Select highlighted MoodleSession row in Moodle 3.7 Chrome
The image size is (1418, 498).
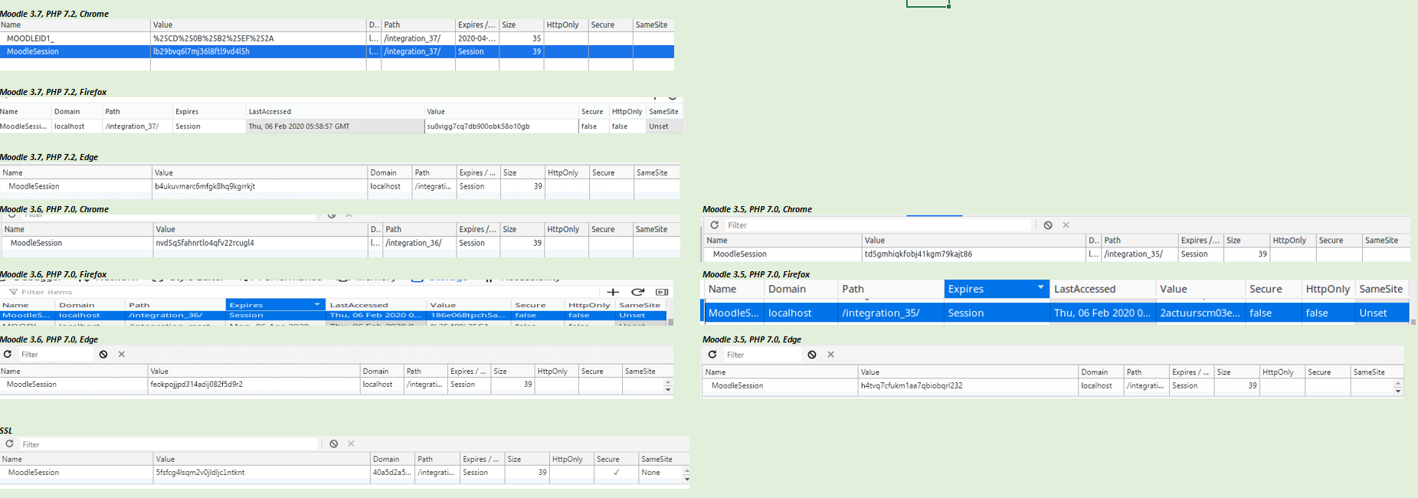[x=337, y=51]
